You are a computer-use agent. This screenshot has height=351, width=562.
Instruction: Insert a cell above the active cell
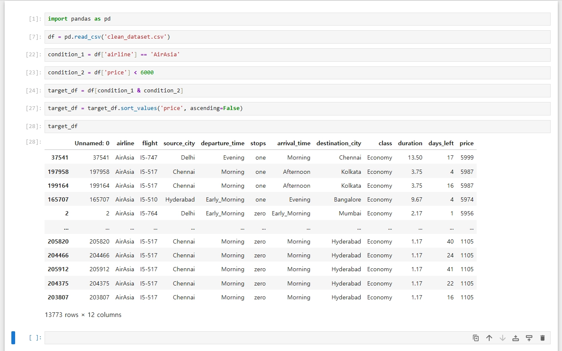click(x=516, y=338)
